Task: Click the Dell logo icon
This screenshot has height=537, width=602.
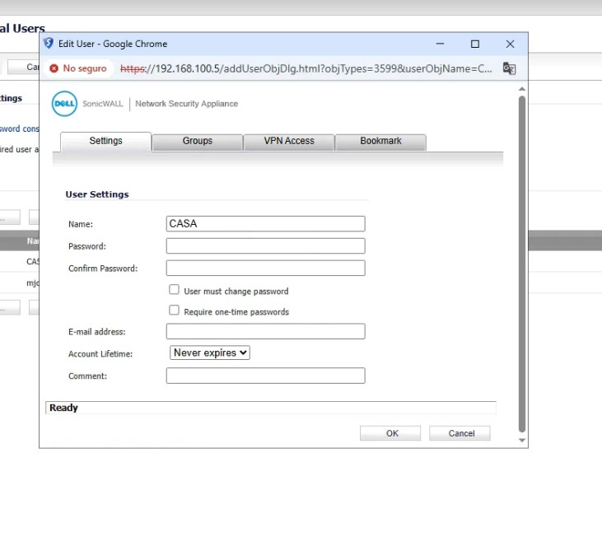Action: click(64, 104)
